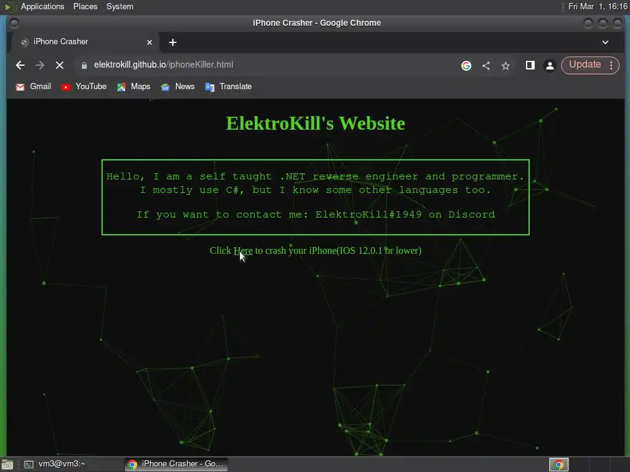
Task: Click the window menu button on title bar
Action: coord(14,23)
